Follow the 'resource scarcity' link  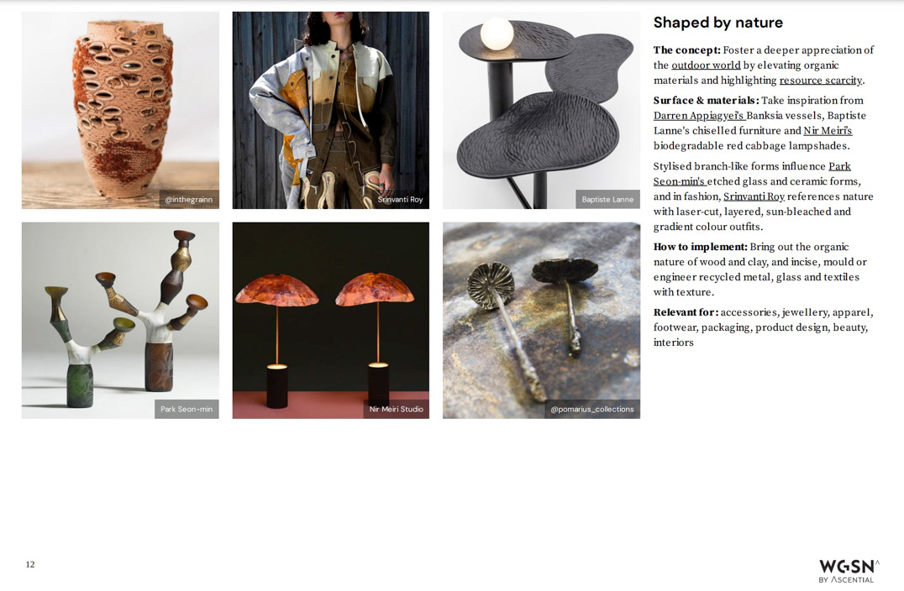[x=821, y=80]
